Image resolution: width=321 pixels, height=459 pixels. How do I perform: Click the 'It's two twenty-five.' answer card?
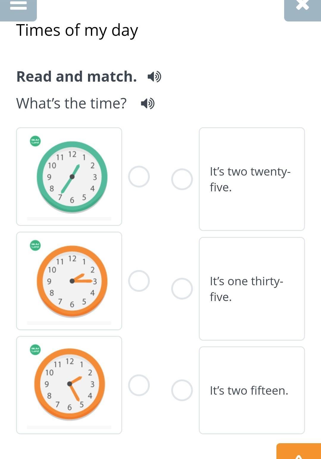point(251,179)
